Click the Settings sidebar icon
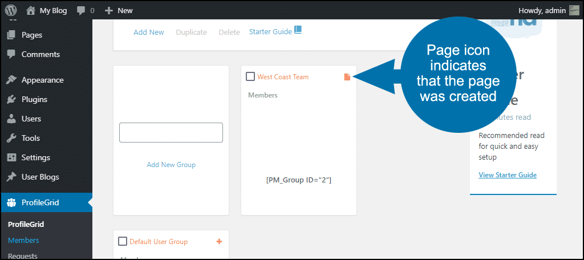The height and width of the screenshot is (260, 584). coord(11,157)
